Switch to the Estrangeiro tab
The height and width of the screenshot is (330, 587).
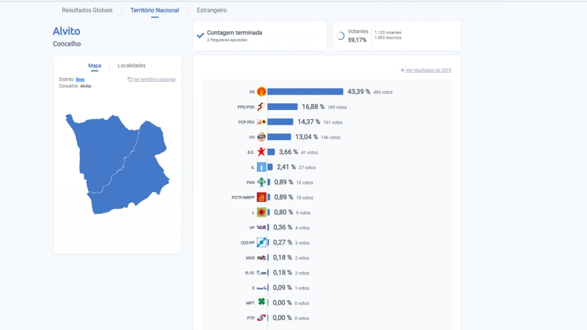pos(212,10)
